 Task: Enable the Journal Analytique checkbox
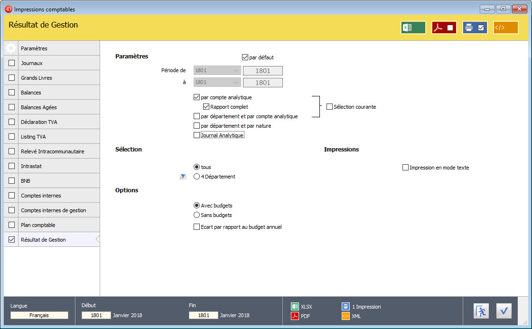pyautogui.click(x=197, y=135)
